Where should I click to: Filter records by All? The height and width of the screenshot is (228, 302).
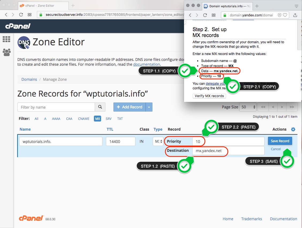(36, 119)
